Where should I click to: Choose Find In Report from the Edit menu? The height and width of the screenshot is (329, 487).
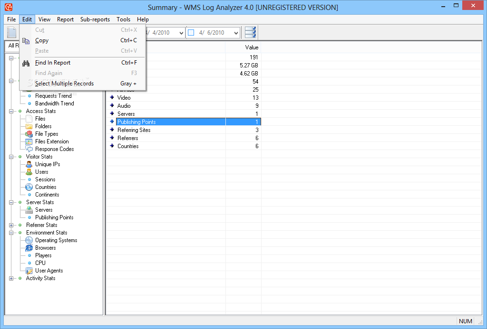coord(83,63)
